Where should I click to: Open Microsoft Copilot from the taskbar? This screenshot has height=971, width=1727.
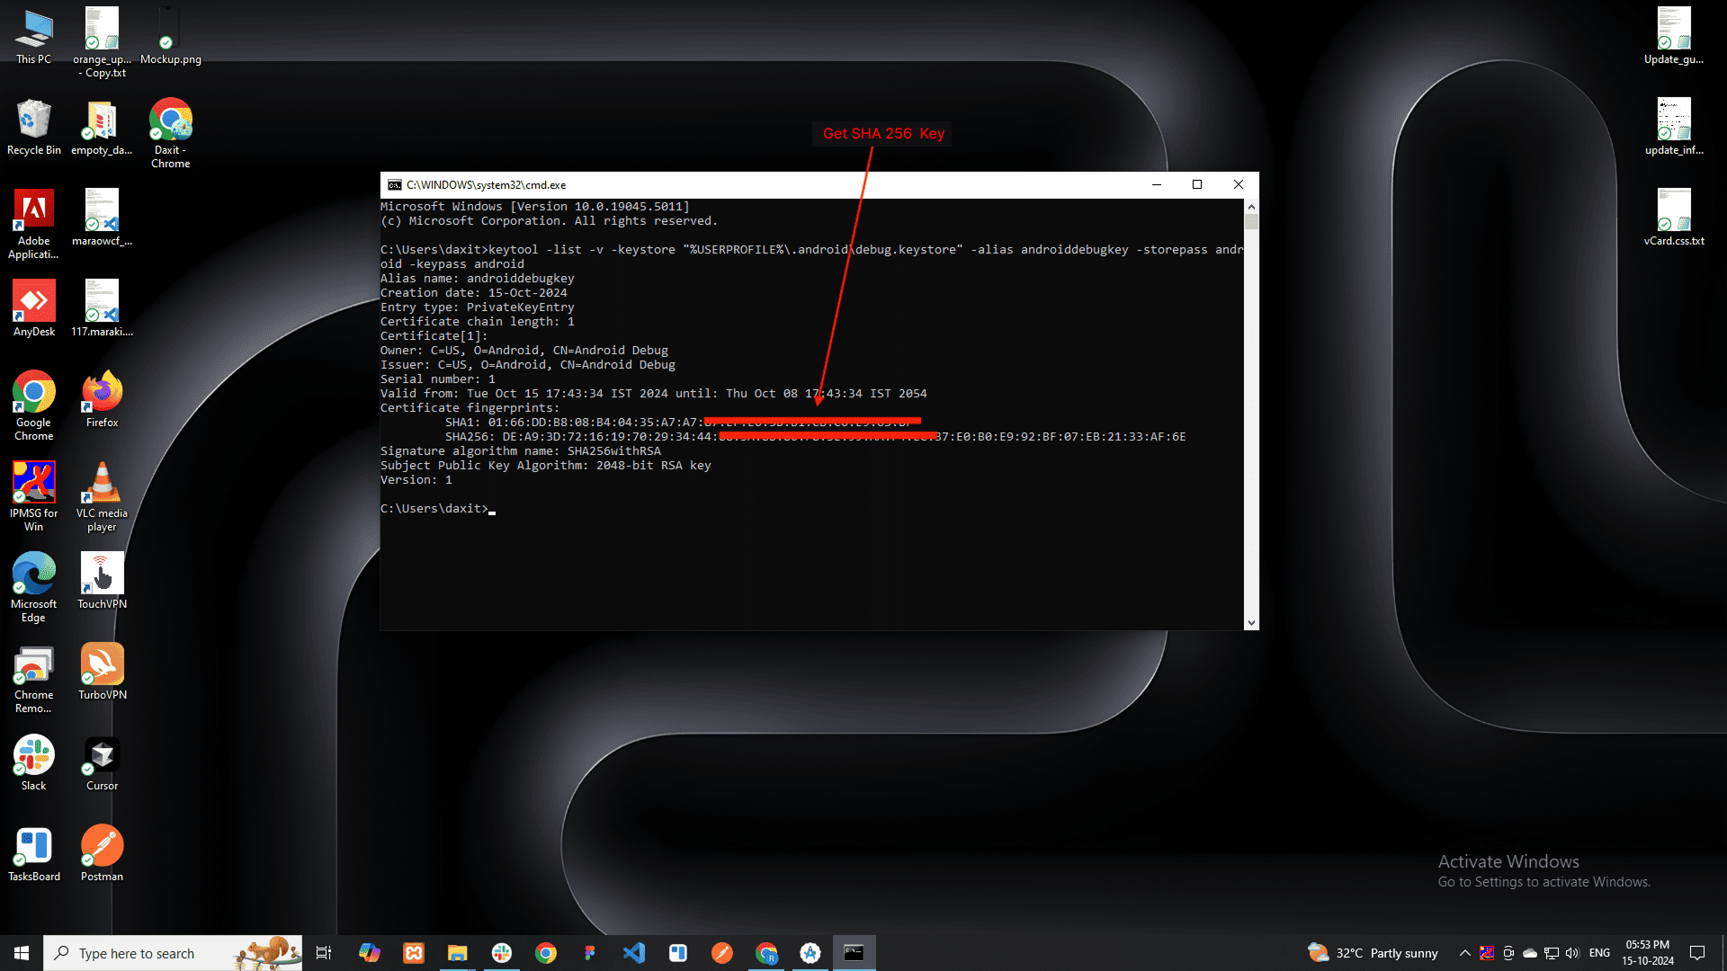coord(369,952)
